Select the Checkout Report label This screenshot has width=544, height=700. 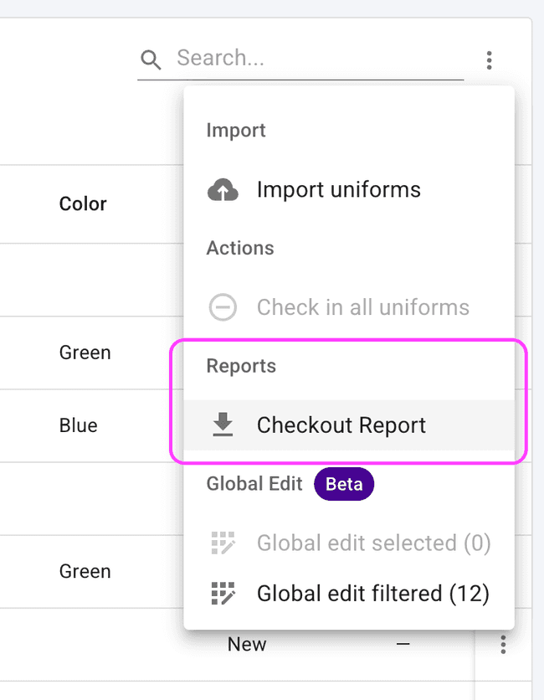(341, 425)
